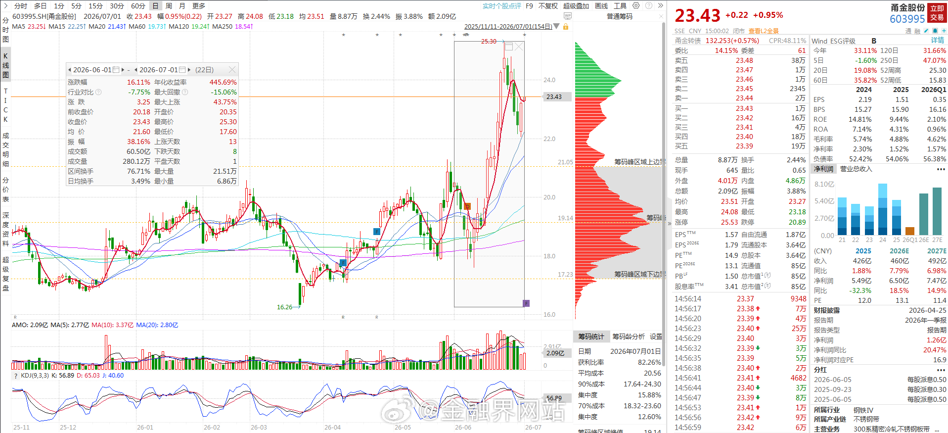Switch to 多日 timeframe
The image size is (948, 433).
tap(40, 6)
